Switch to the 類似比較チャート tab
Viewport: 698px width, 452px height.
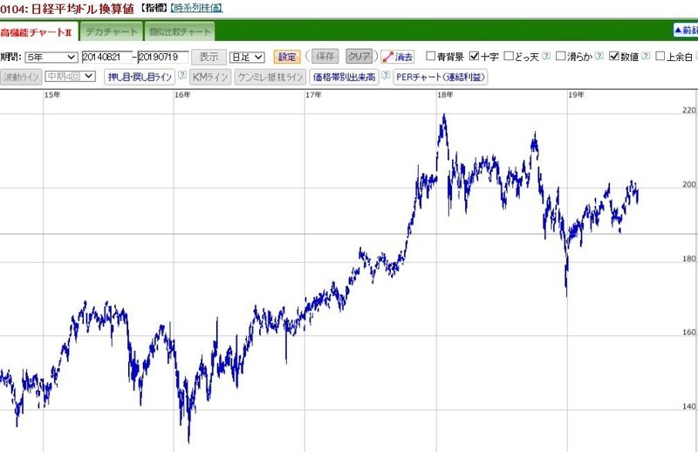(180, 32)
